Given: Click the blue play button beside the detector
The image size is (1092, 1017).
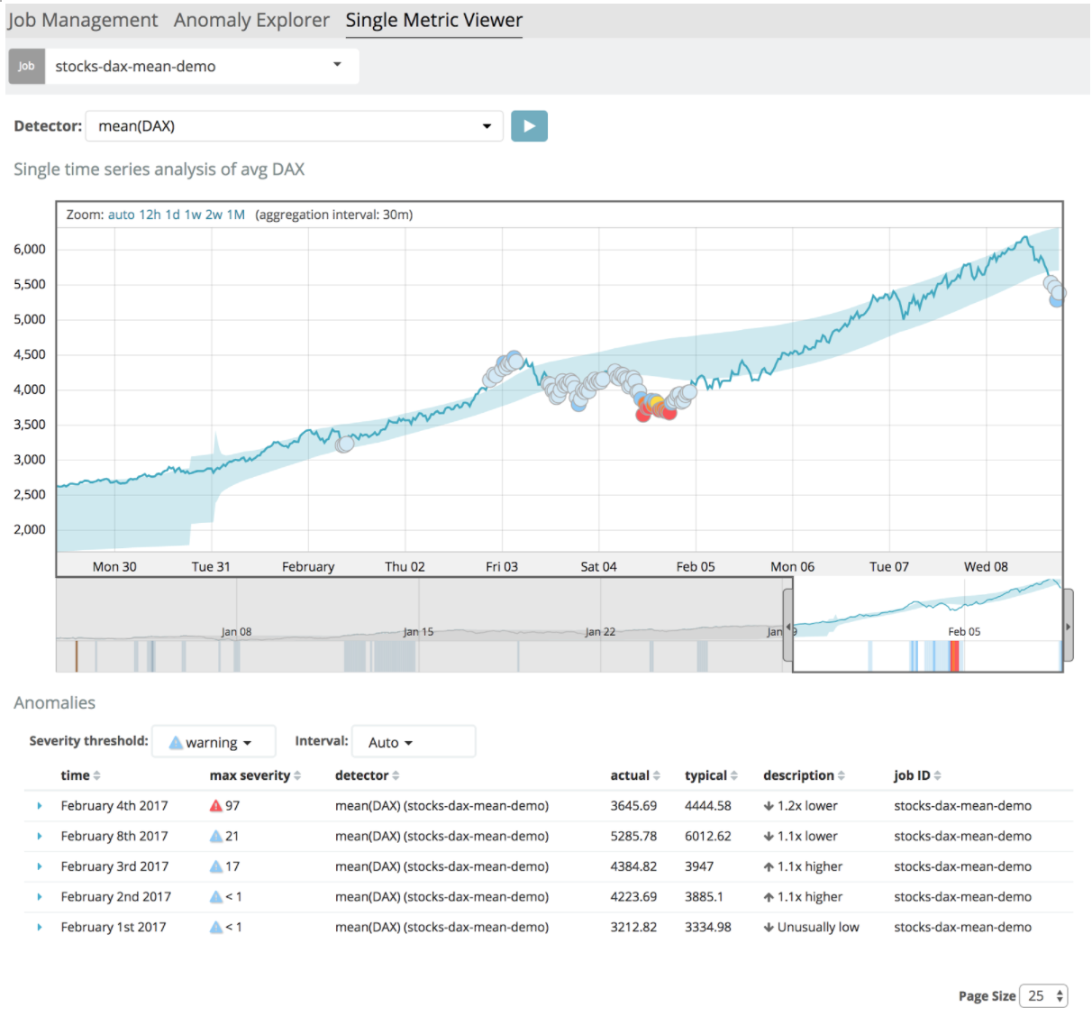Looking at the screenshot, I should 529,126.
